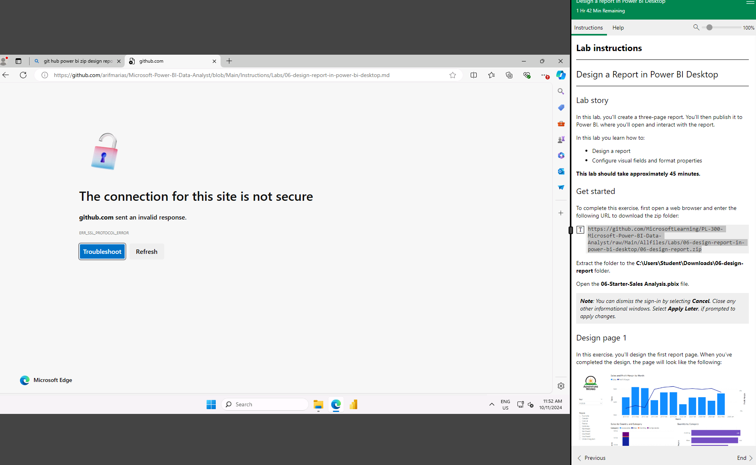Adjust the lab zoom slider handle

709,28
